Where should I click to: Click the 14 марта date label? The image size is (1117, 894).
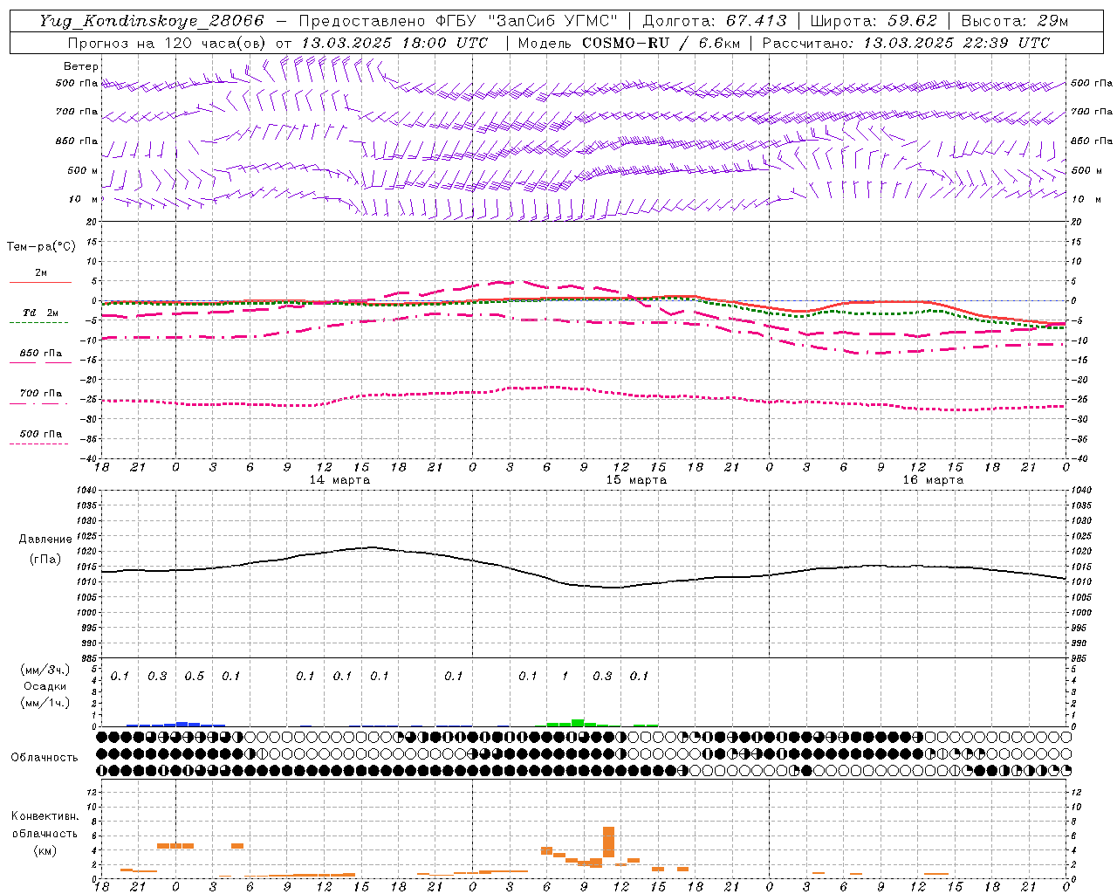click(339, 480)
